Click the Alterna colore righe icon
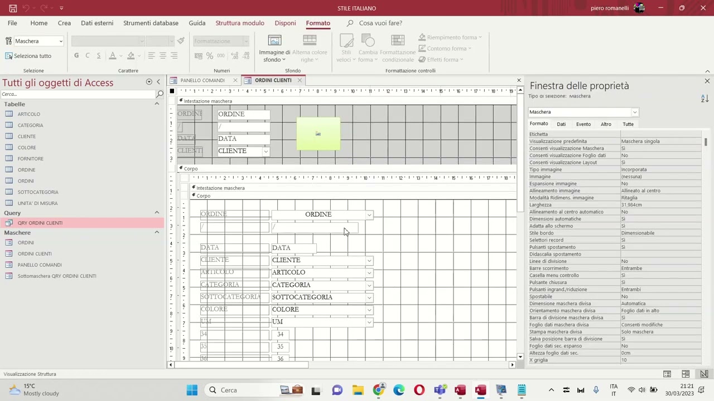The height and width of the screenshot is (401, 714). (310, 40)
